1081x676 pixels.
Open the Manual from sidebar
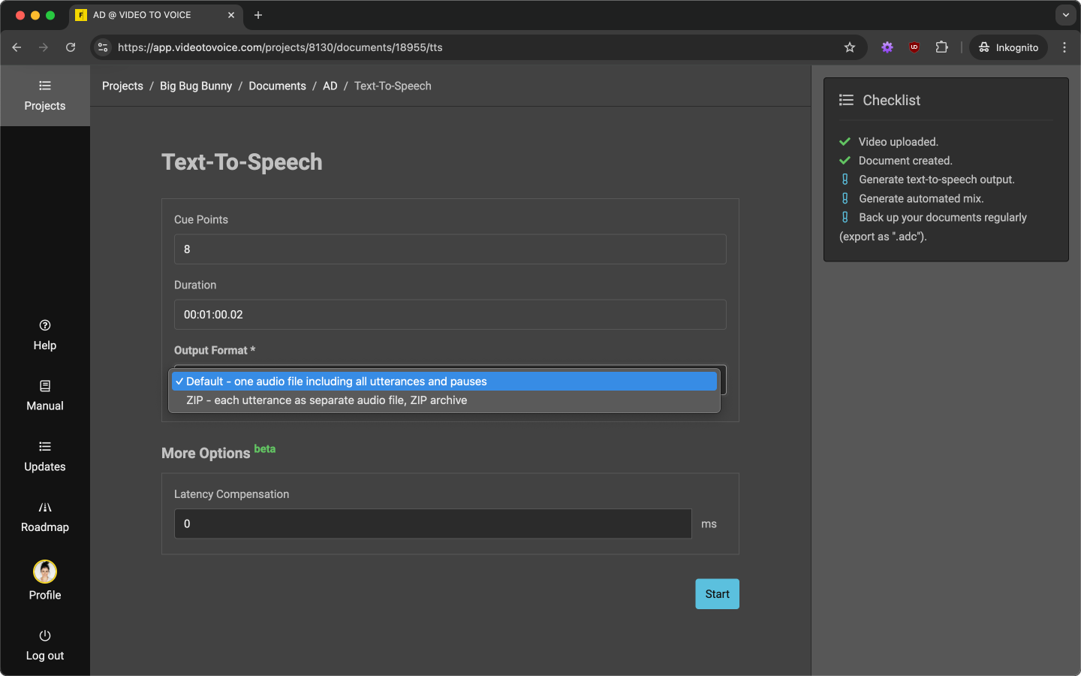point(44,396)
